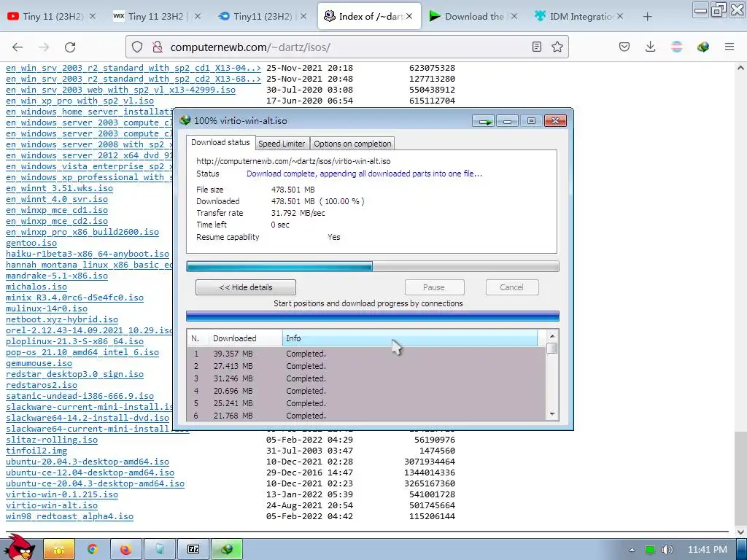Click the Hide details button

pyautogui.click(x=246, y=287)
